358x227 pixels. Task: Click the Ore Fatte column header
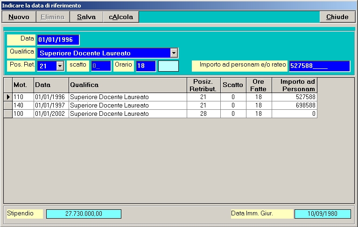tap(259, 85)
